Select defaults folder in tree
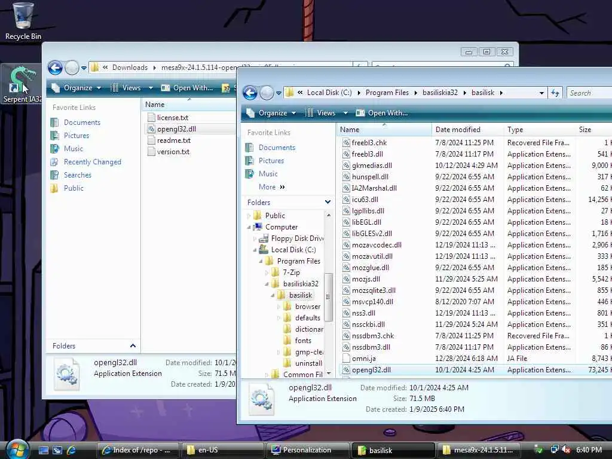The height and width of the screenshot is (459, 612). coord(308,318)
